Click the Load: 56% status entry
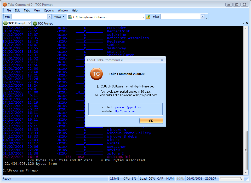 point(147,179)
